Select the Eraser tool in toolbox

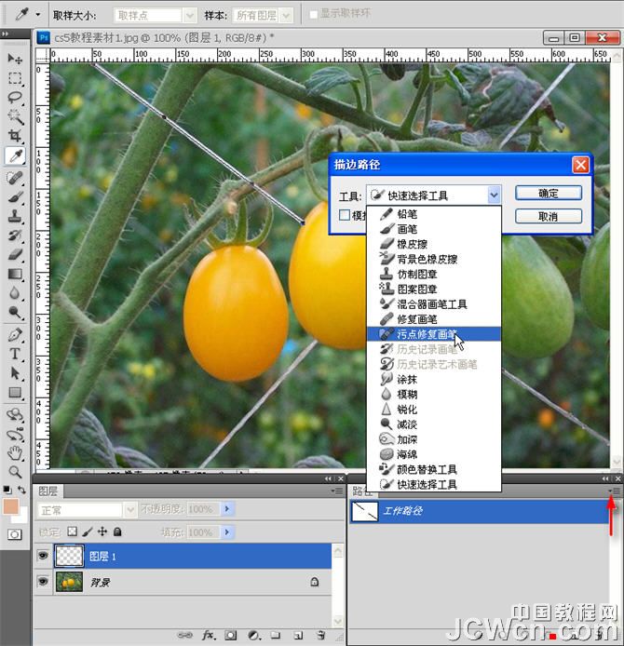click(x=15, y=255)
